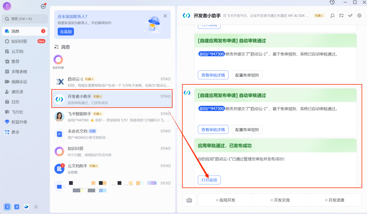This screenshot has width=367, height=214.
Task: Expand the 更多 more menu
Action: 24,132
